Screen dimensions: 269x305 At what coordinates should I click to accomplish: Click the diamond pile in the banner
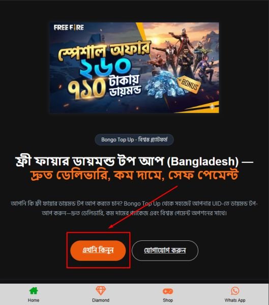click(x=163, y=84)
